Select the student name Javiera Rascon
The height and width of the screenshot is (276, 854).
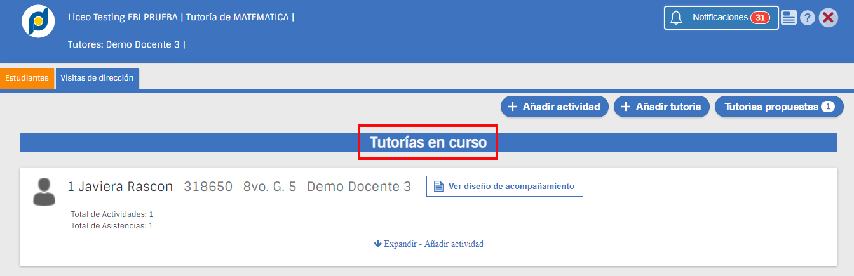120,187
